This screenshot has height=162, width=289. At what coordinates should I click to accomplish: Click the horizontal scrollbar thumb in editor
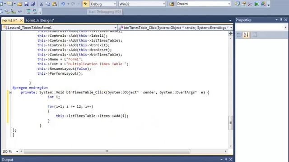[x=107, y=151]
